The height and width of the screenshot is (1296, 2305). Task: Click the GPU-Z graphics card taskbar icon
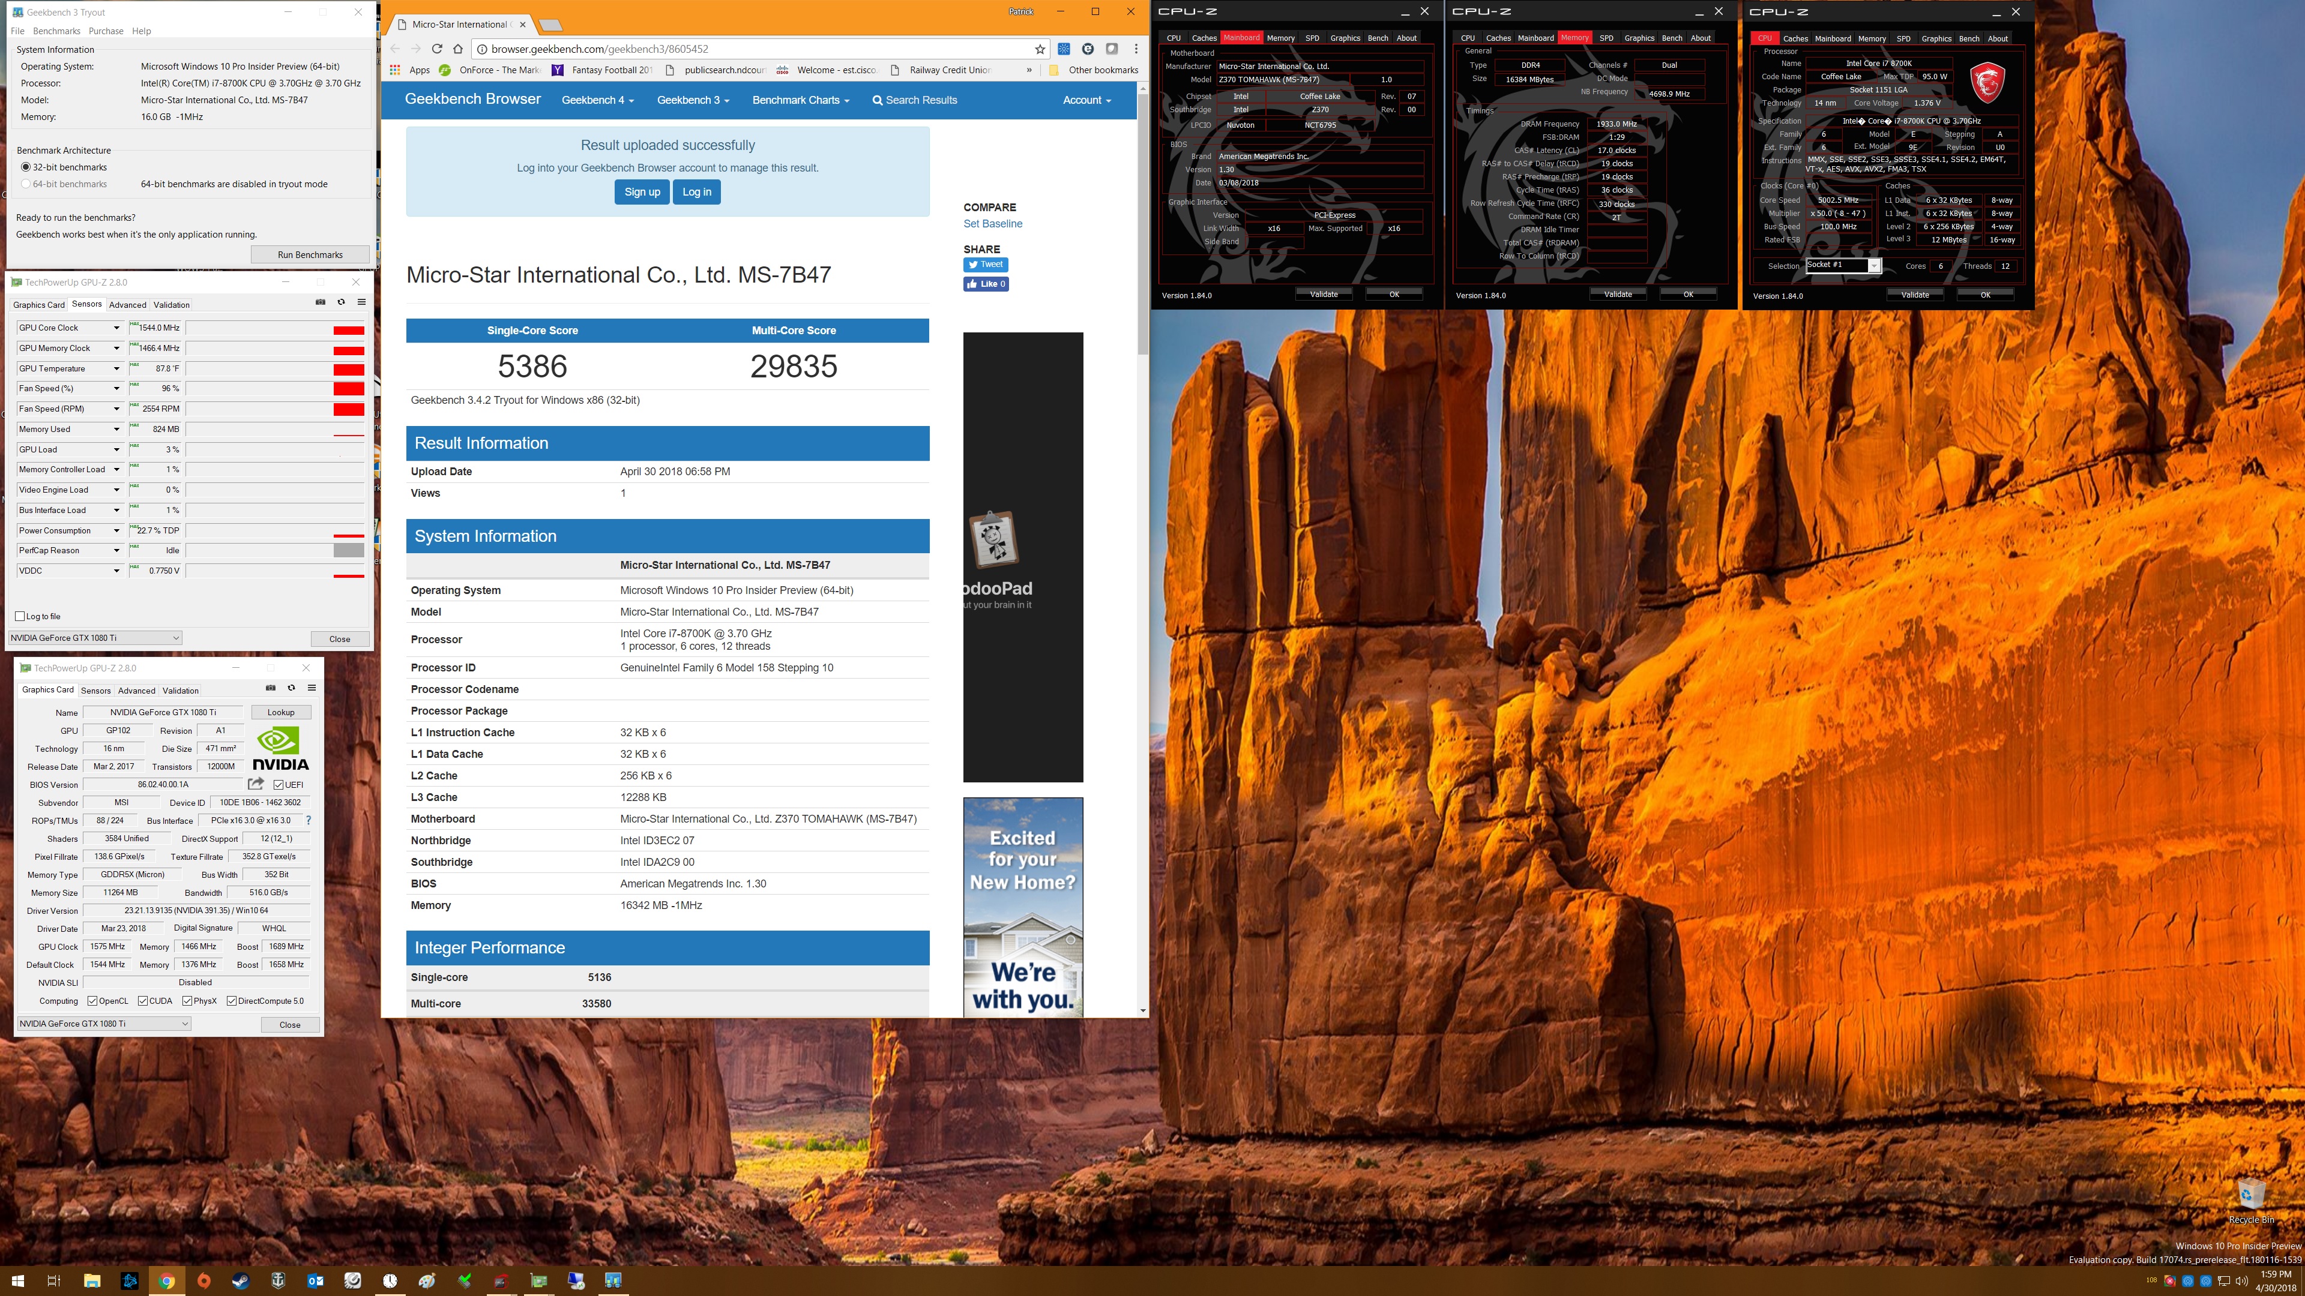click(x=538, y=1281)
